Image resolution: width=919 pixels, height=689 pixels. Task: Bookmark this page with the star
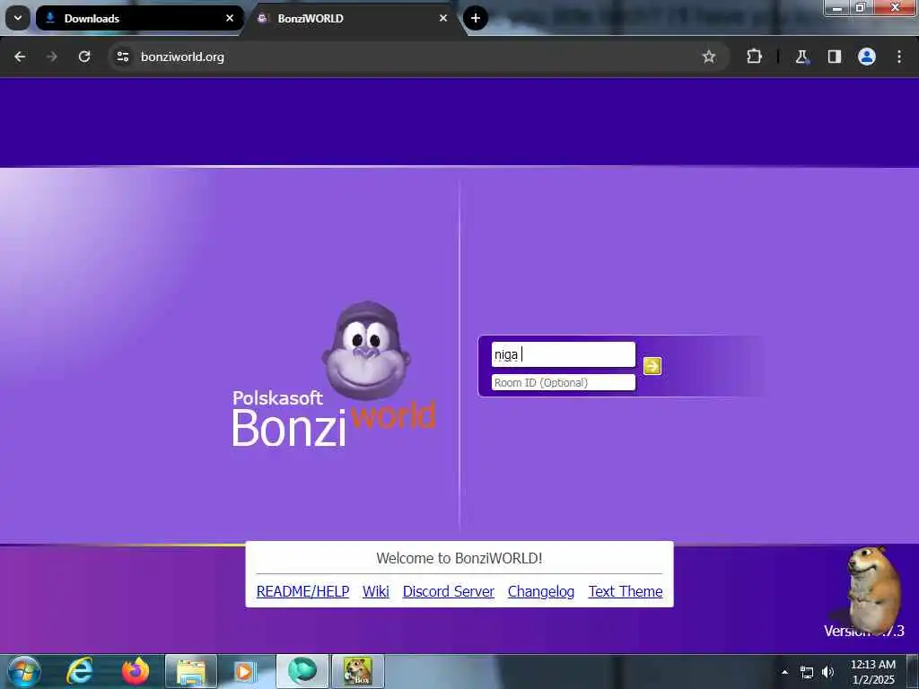tap(709, 57)
